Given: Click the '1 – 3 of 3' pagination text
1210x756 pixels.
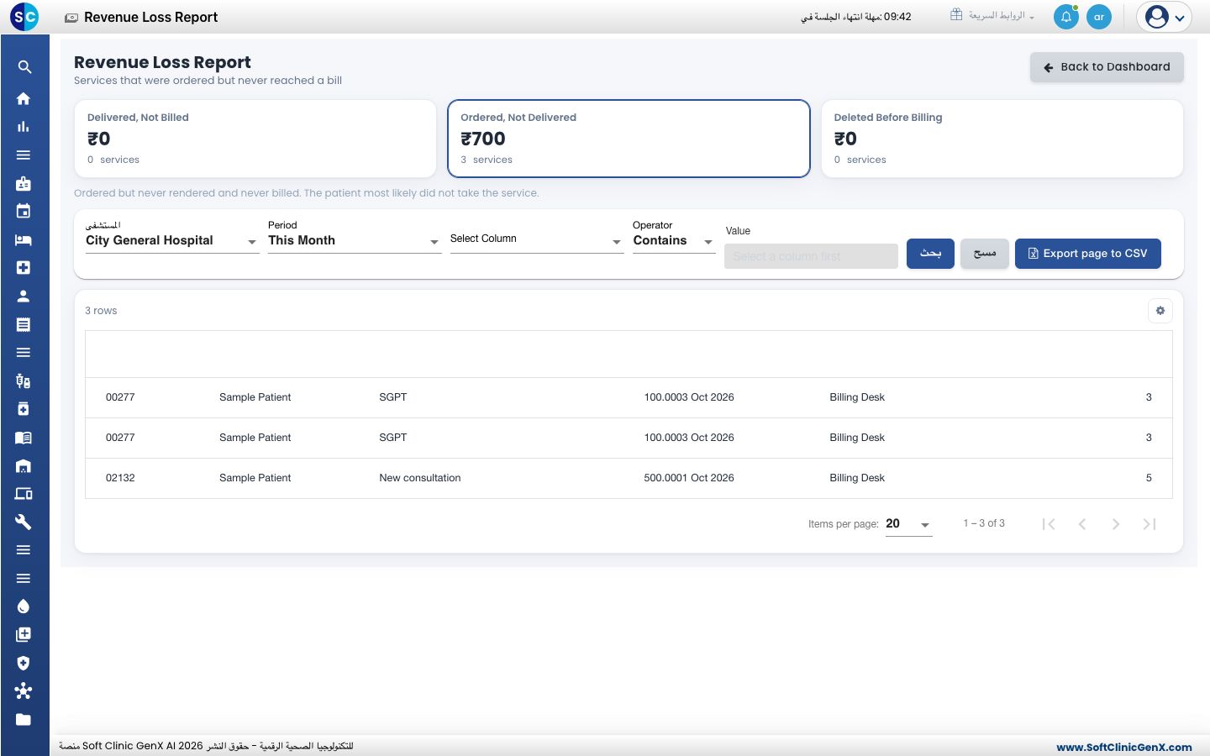Looking at the screenshot, I should 984,523.
